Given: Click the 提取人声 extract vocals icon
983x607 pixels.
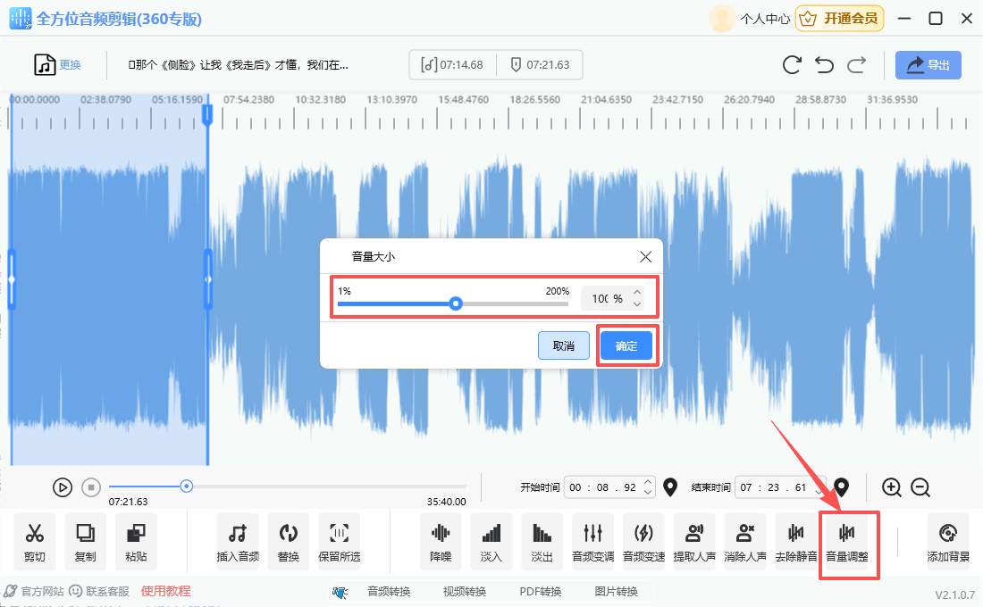Looking at the screenshot, I should pyautogui.click(x=694, y=542).
